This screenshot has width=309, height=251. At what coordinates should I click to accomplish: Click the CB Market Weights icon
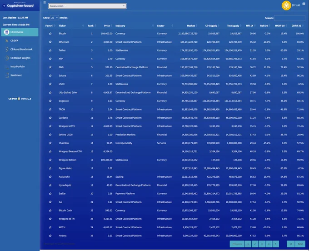[x=7, y=58]
